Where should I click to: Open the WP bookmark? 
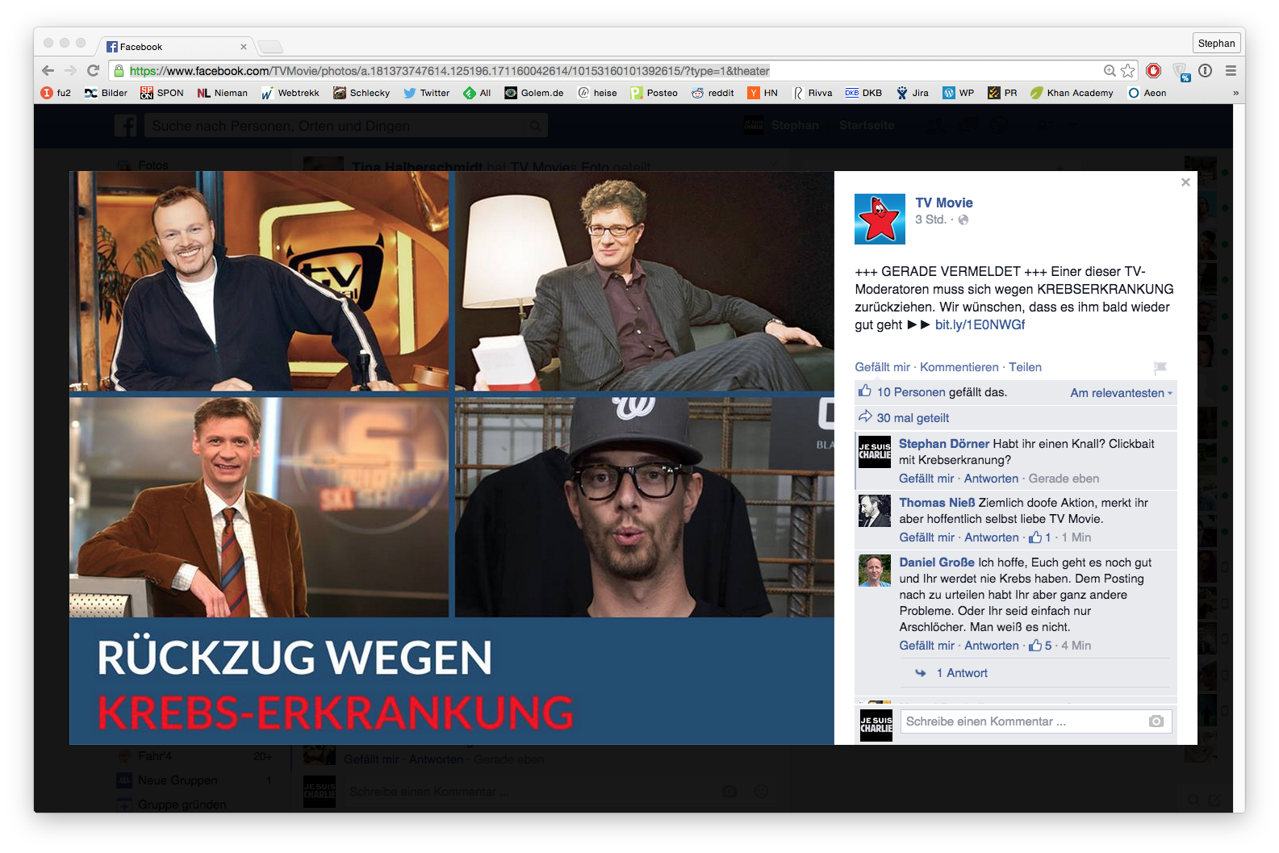tap(959, 93)
